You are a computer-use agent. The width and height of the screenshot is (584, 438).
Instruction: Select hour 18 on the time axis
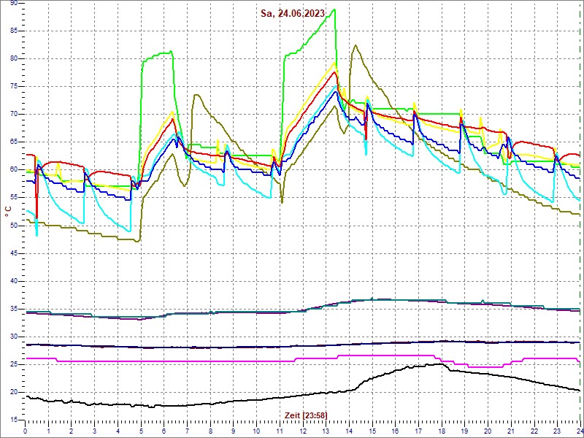(442, 430)
